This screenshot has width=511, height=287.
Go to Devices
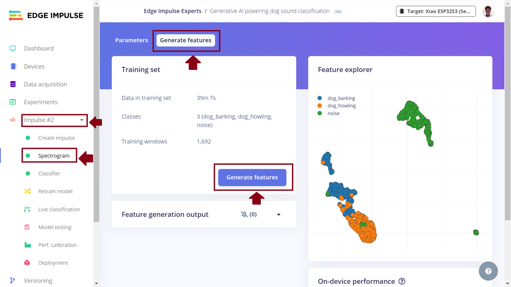[34, 66]
